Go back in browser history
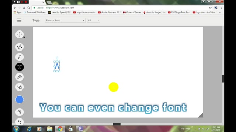 [x=15, y=8]
